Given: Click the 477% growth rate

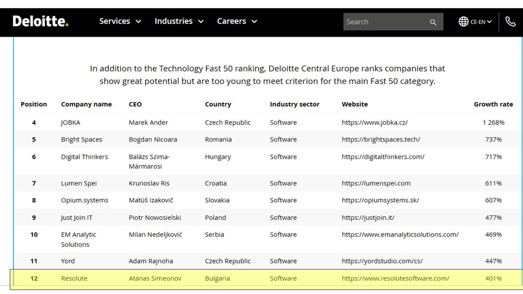Looking at the screenshot, I should 493,218.
